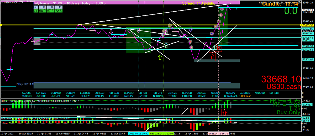Switch chart to EURCAD symbol
315x136 pixels.
[x=99, y=93]
